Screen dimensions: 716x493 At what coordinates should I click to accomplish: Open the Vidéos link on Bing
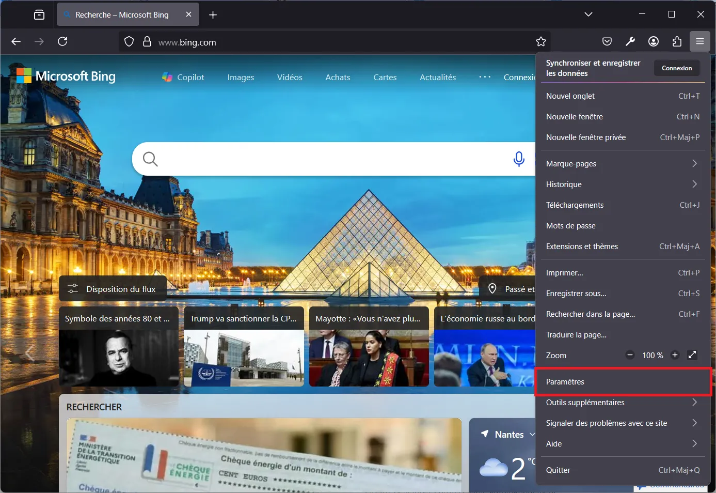(290, 77)
